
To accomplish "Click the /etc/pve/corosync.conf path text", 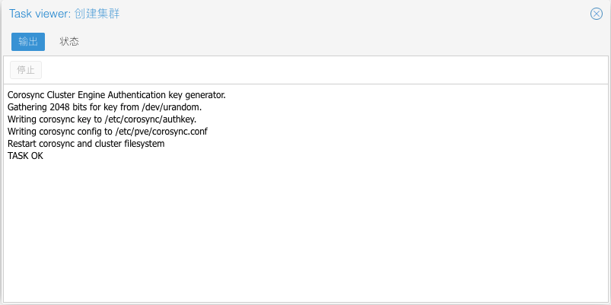I will pos(161,132).
